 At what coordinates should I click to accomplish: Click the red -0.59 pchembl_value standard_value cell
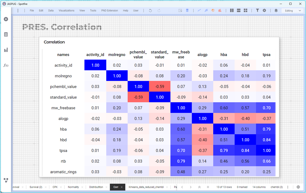(x=160, y=86)
